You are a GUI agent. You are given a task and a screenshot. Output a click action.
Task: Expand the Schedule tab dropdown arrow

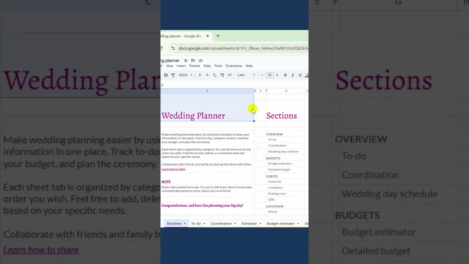point(260,224)
